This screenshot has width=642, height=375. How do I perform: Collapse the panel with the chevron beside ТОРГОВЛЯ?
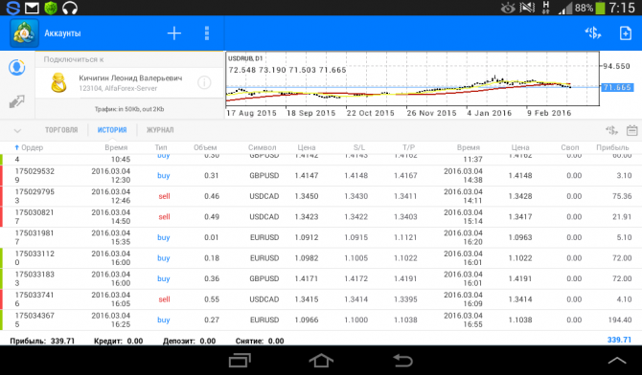[x=17, y=131]
